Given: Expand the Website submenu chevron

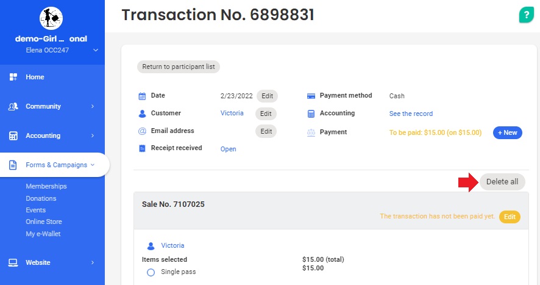Looking at the screenshot, I should [x=92, y=262].
